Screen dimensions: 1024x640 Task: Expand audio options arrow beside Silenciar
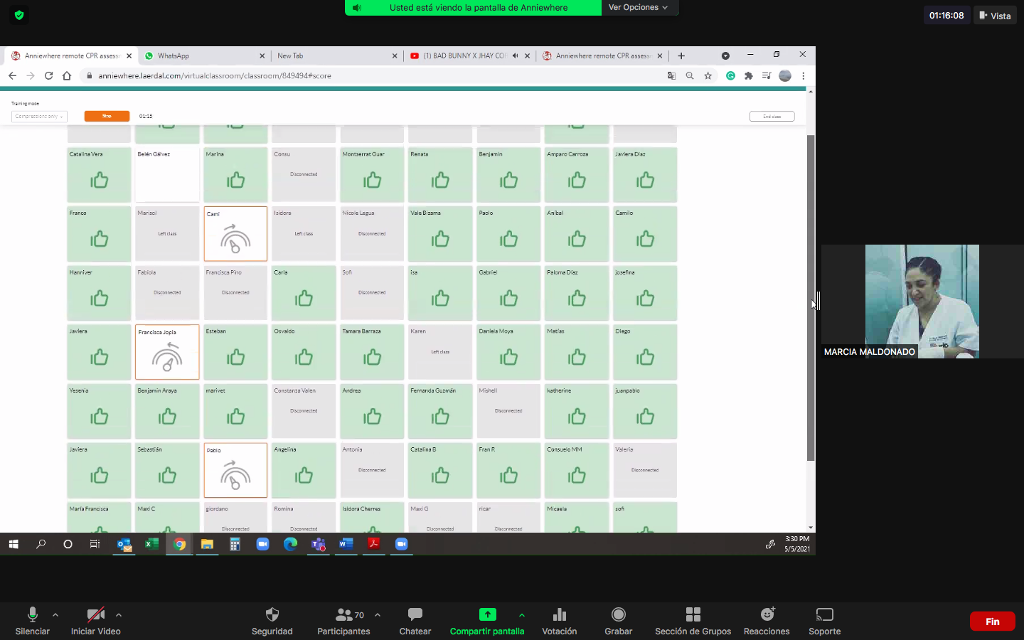tap(55, 615)
